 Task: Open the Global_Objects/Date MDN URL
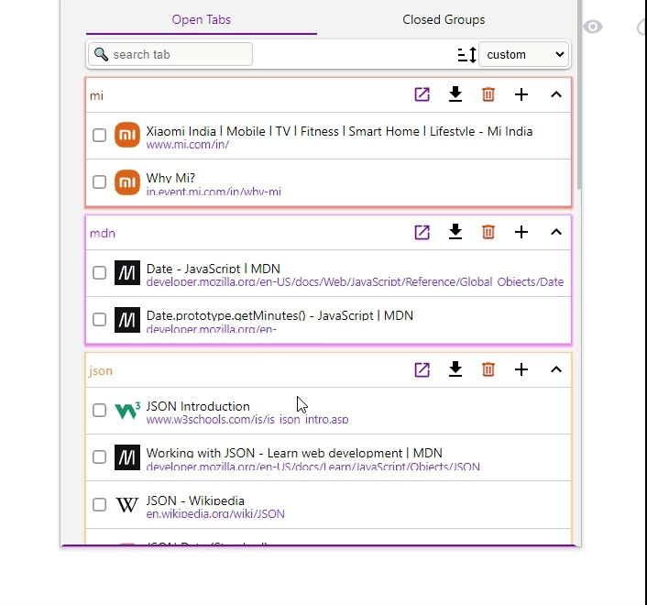(355, 281)
